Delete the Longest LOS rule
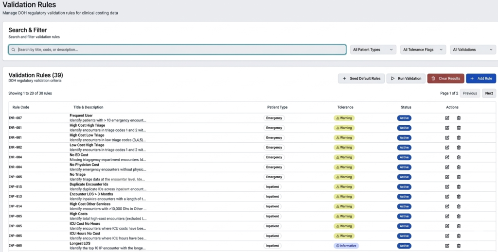498x252 pixels. [459, 246]
